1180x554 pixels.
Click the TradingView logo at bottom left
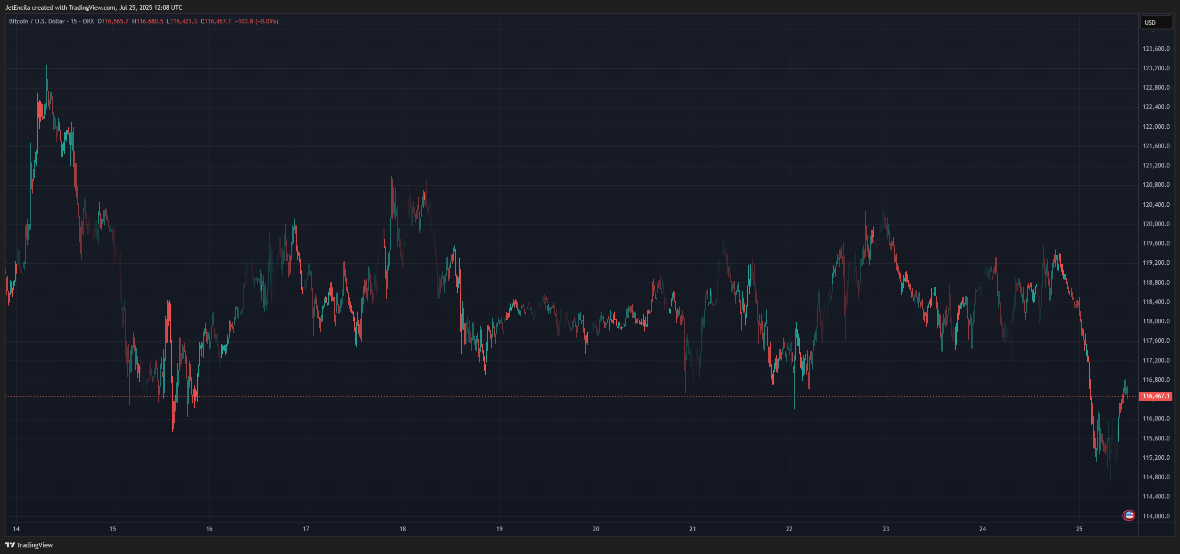[29, 545]
